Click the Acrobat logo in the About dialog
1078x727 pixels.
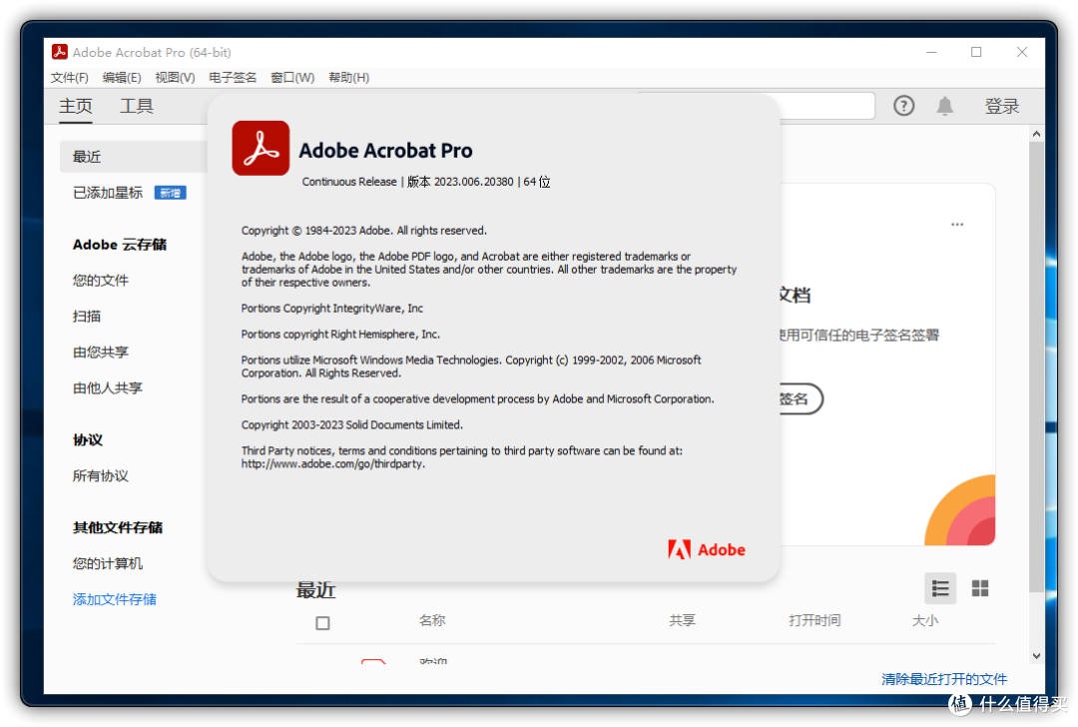coord(261,149)
